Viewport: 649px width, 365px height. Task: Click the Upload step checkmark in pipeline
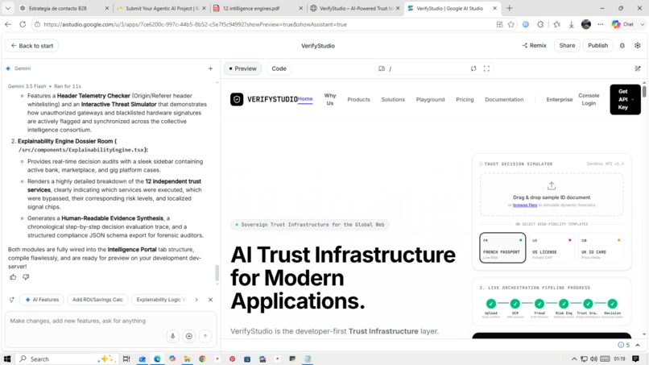(x=491, y=304)
